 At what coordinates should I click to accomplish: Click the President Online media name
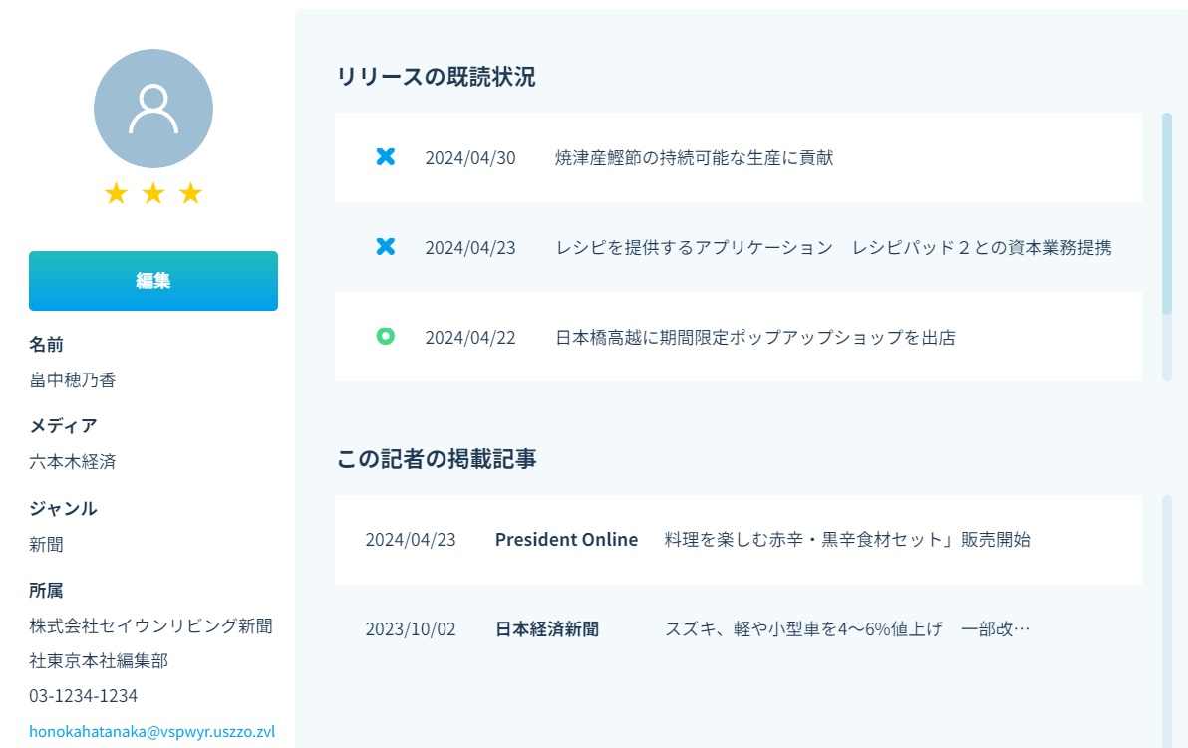(x=566, y=540)
